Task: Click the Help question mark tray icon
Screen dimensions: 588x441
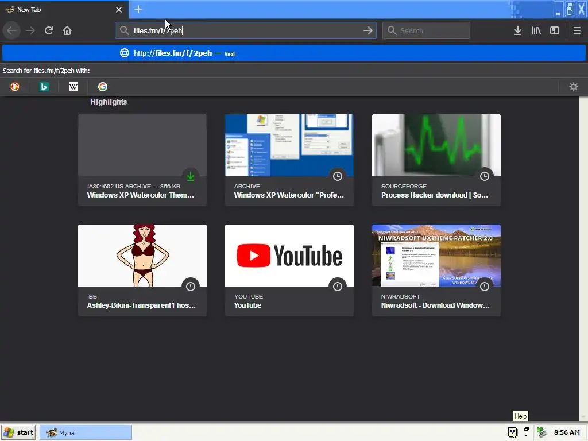Action: pyautogui.click(x=512, y=432)
